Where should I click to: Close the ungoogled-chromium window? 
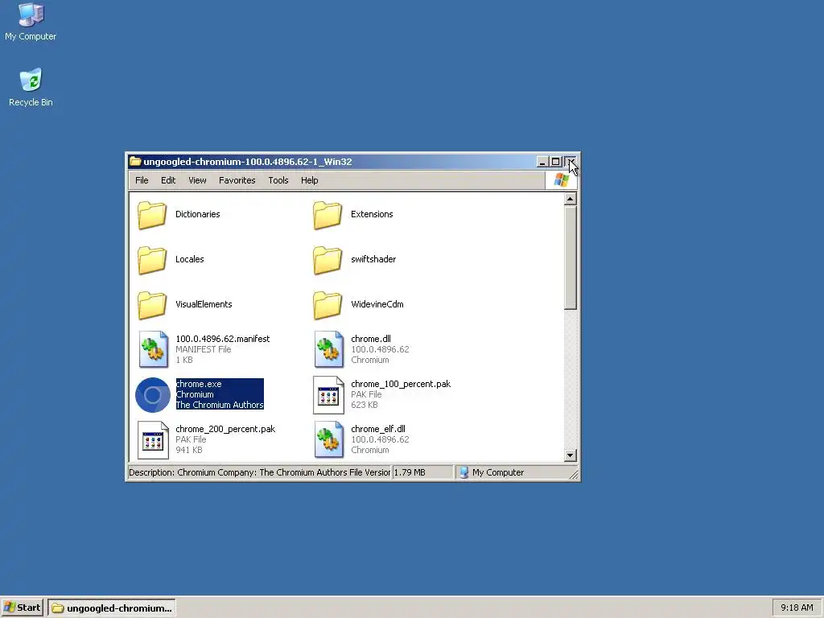click(571, 162)
